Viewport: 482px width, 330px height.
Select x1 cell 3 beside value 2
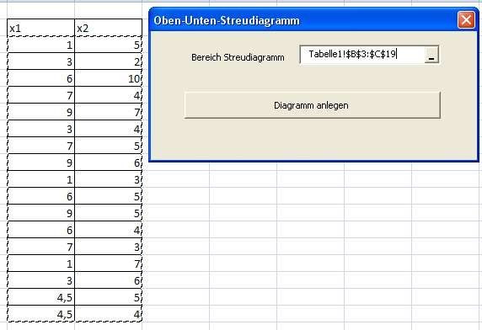41,61
